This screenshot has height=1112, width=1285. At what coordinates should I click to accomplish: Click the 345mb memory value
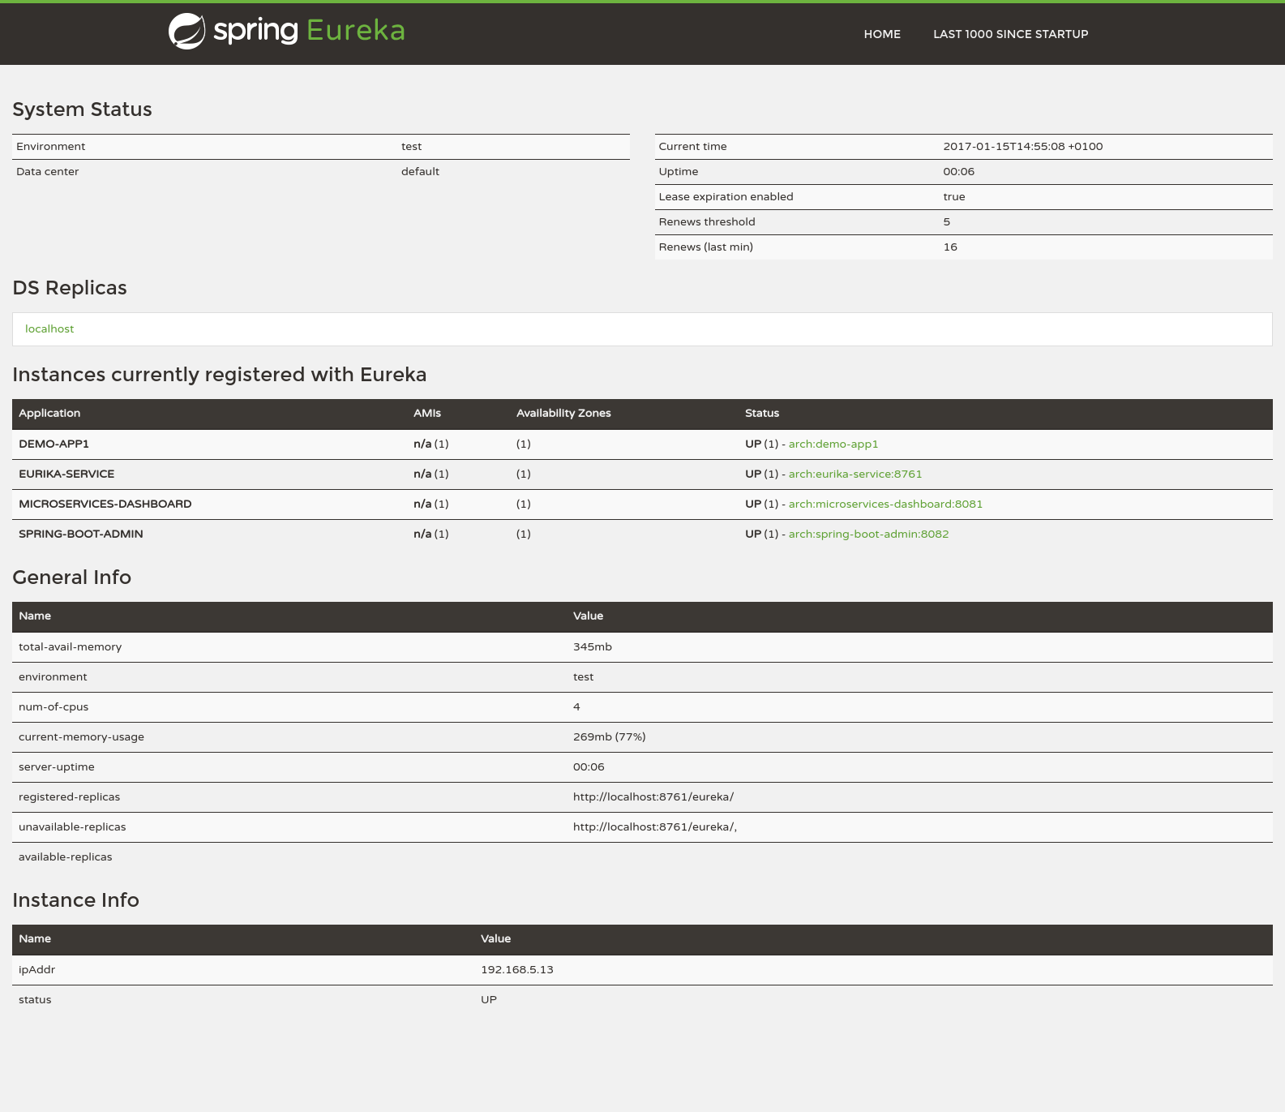[x=593, y=646]
